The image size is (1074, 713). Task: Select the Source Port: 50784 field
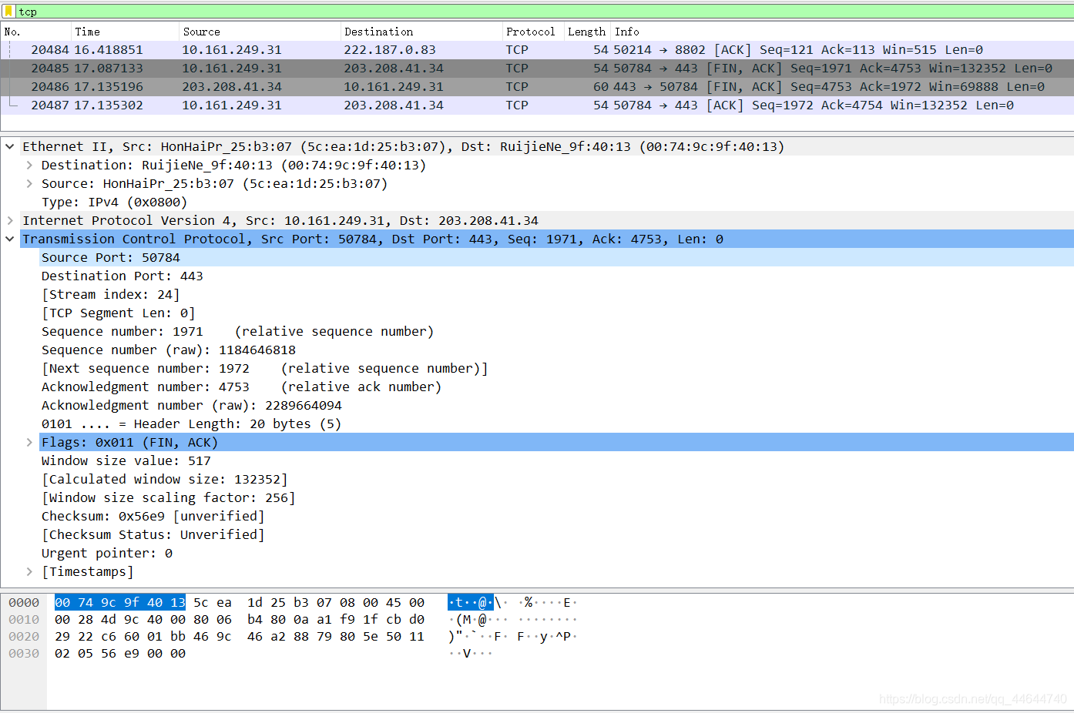[x=110, y=257]
